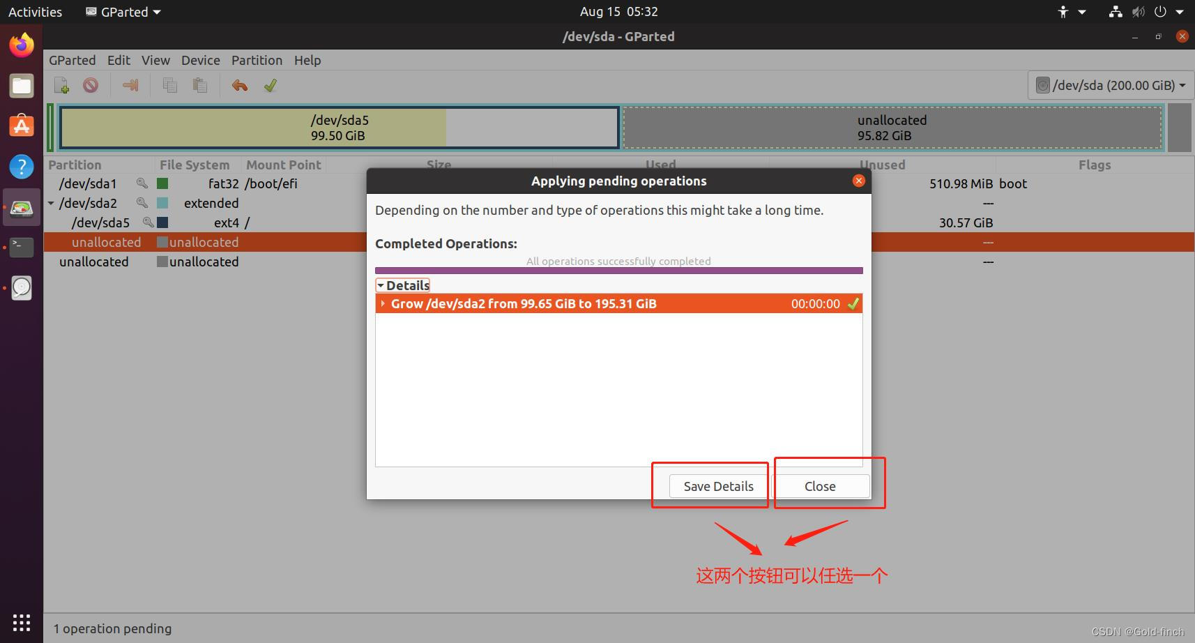Click the 30.57 GiB unused value
The width and height of the screenshot is (1195, 643).
point(966,222)
